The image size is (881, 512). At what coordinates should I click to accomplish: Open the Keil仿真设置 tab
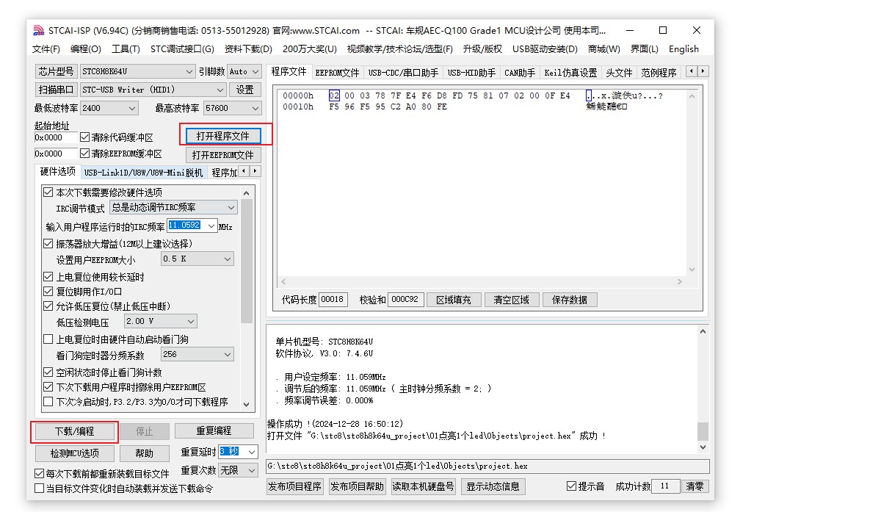click(570, 73)
